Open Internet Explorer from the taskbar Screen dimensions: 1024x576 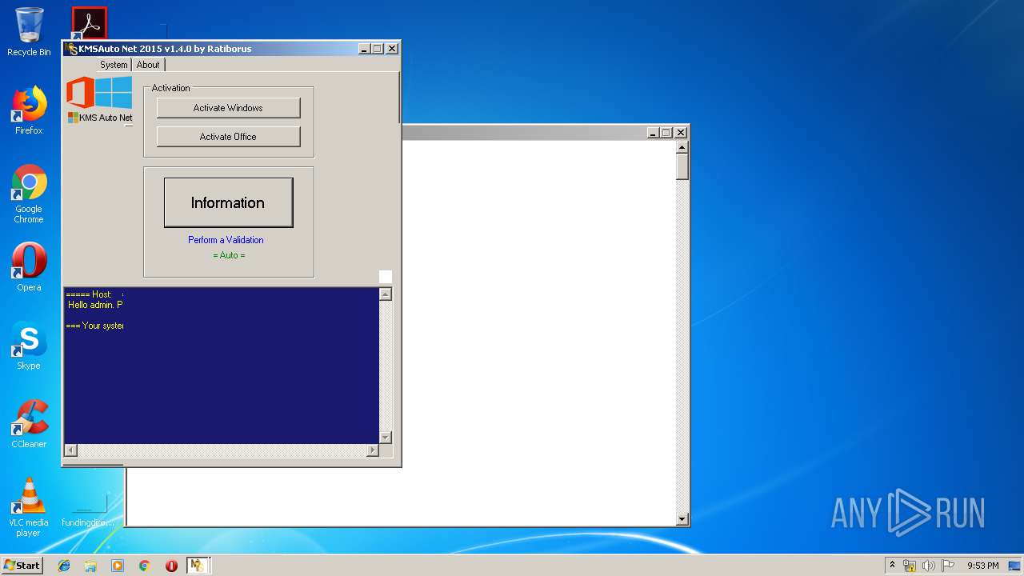click(x=64, y=566)
